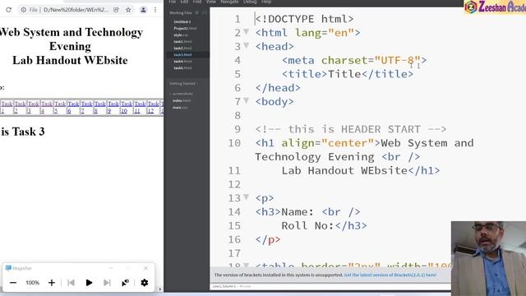
Task: Go to previous sentence in Magnifier
Action: click(72, 283)
